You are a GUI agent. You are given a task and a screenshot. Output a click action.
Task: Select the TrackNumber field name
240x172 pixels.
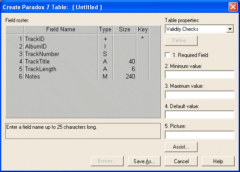(42, 54)
